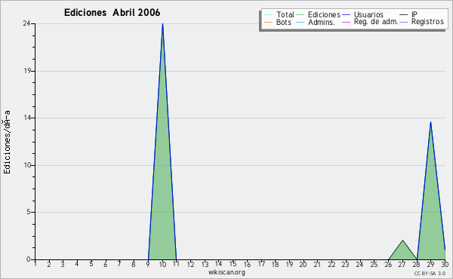Click the x-axis day label '15'
Image resolution: width=453 pixels, height=279 pixels.
[233, 264]
